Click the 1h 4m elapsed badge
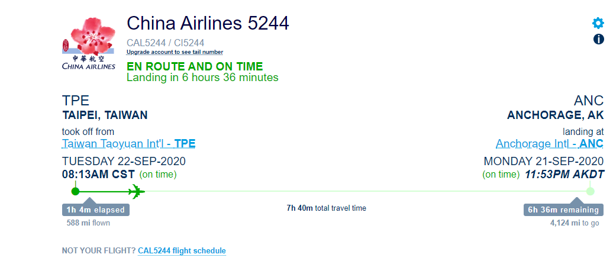The width and height of the screenshot is (613, 264). pyautogui.click(x=96, y=210)
